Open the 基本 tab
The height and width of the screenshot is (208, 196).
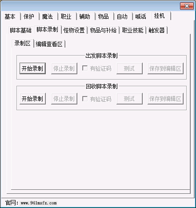tap(10, 16)
